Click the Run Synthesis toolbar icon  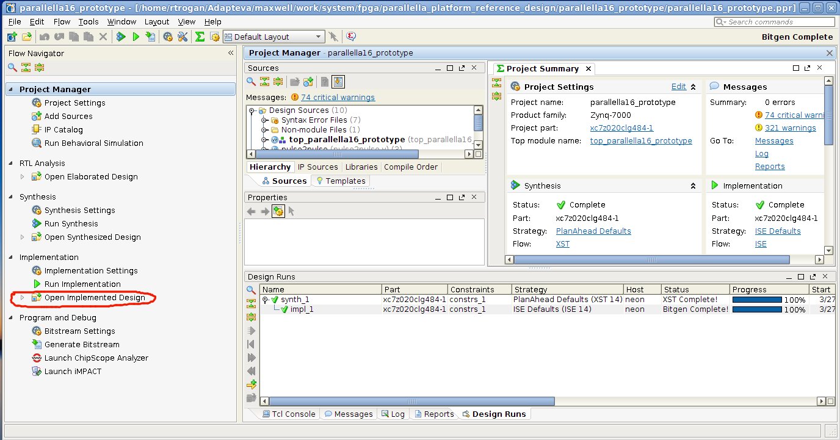[121, 37]
